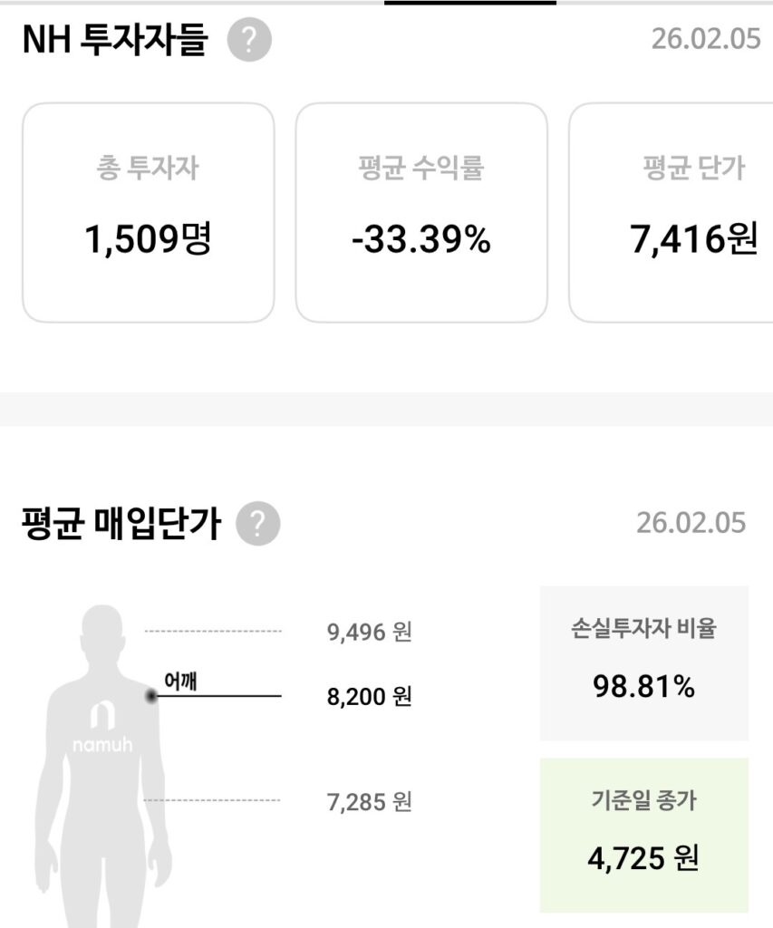This screenshot has height=928, width=773.
Task: Tap the 평균 단가 7,416원 card
Action: click(x=671, y=212)
